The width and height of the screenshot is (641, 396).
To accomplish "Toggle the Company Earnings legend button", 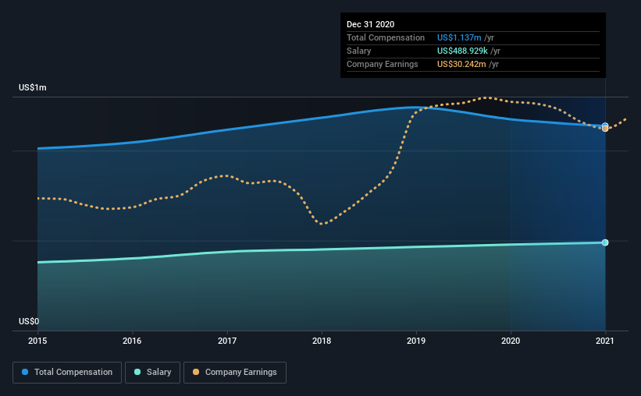I will pos(235,373).
